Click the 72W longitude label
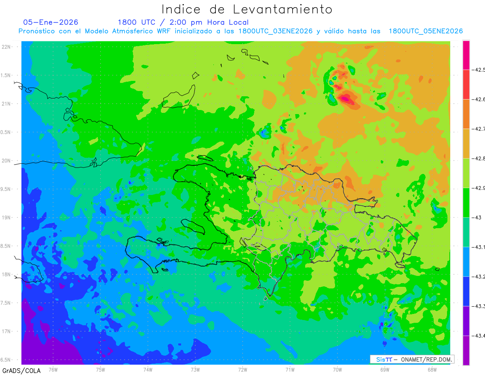Viewport: 485px width, 375px height. (242, 369)
